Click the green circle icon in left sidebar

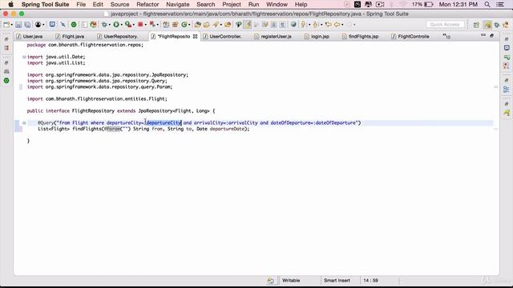[x=6, y=81]
